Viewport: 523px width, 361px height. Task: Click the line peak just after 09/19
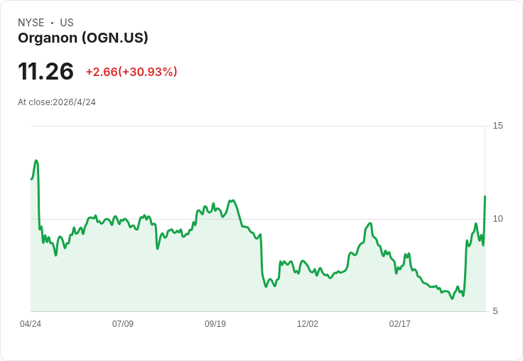(232, 200)
